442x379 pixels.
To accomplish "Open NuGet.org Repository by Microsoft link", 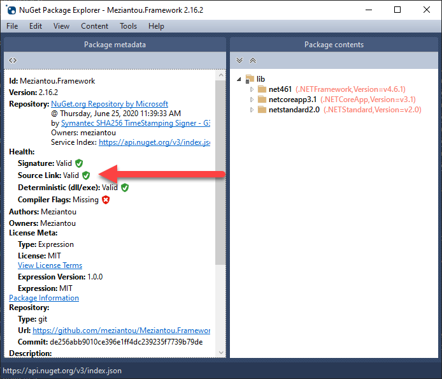I will click(110, 104).
